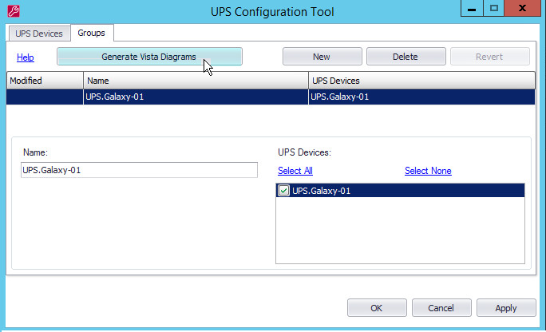Click the wrench app icon in title bar
Screen dimensions: 546x332
(12, 10)
